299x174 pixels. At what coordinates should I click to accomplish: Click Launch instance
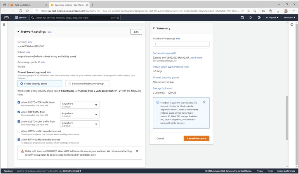tap(197, 138)
